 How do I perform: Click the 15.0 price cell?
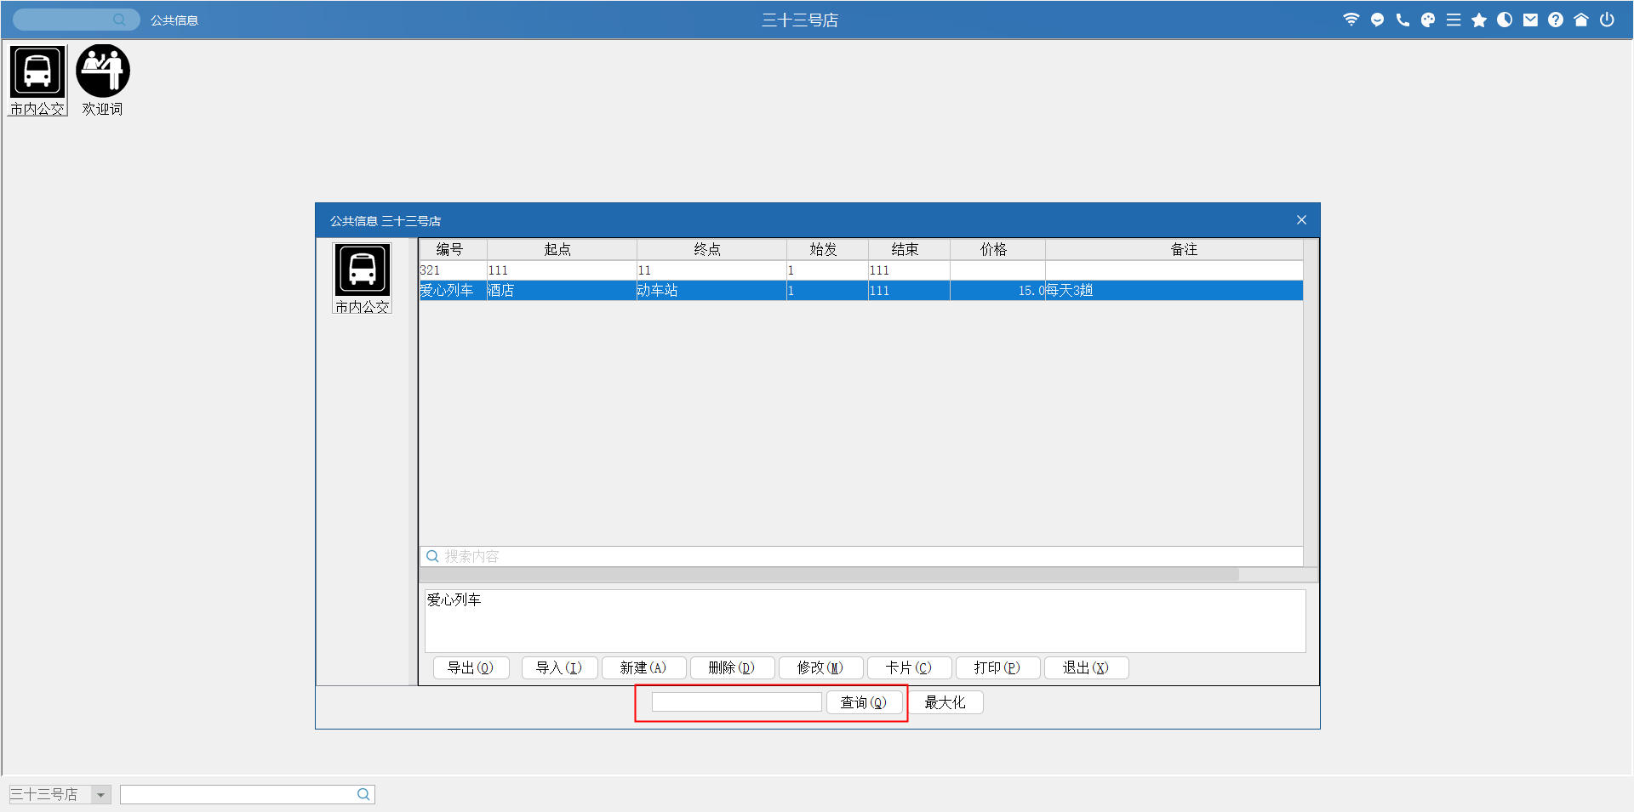pyautogui.click(x=997, y=291)
